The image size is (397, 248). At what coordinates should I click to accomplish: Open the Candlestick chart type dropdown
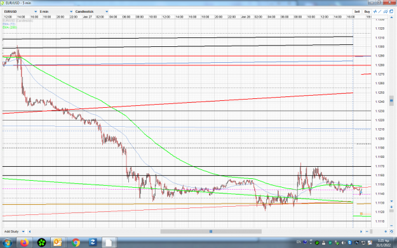(91, 11)
